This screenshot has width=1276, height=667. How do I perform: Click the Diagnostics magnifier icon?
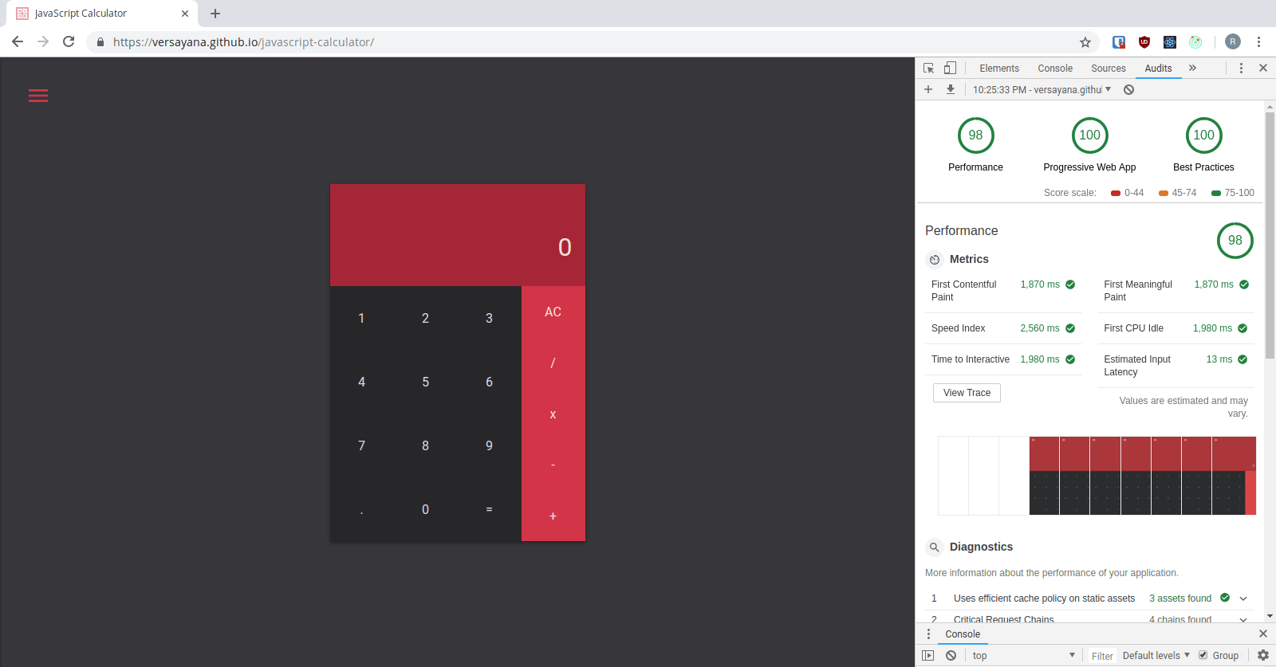click(x=935, y=547)
